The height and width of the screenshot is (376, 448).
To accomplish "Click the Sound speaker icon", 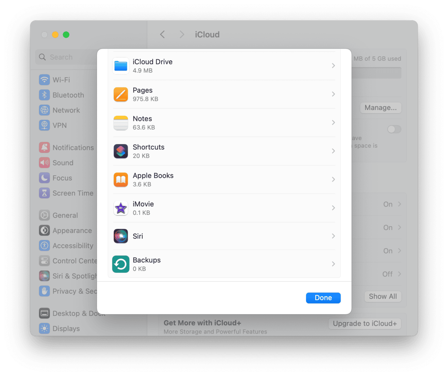I will pyautogui.click(x=44, y=163).
